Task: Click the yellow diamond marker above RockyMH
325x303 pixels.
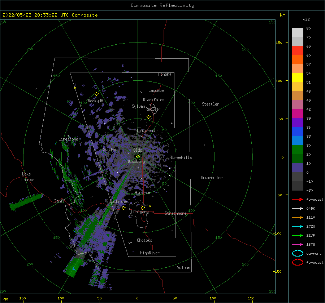Action: coord(96,94)
